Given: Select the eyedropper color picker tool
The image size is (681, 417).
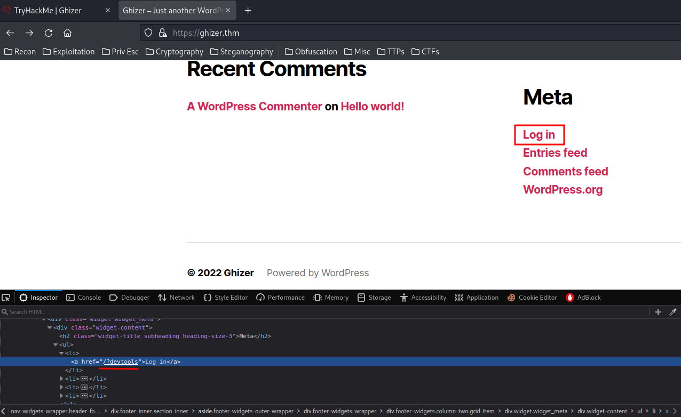Looking at the screenshot, I should (x=673, y=312).
